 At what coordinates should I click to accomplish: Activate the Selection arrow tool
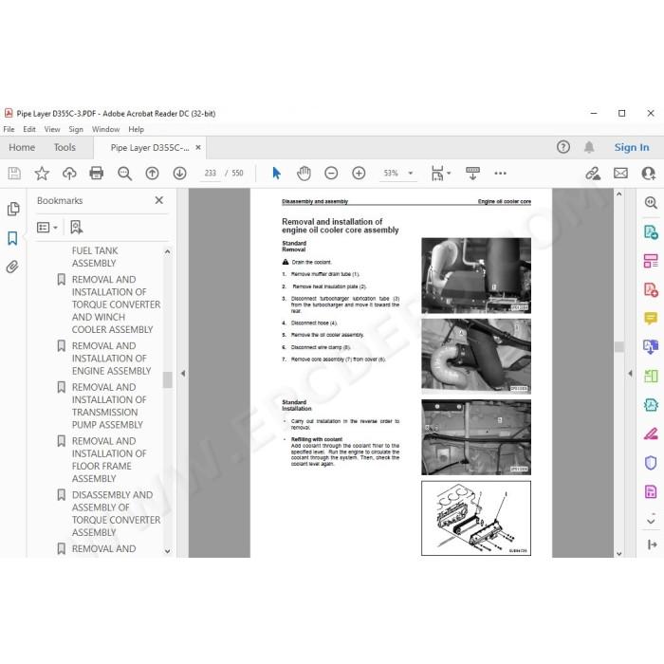277,174
